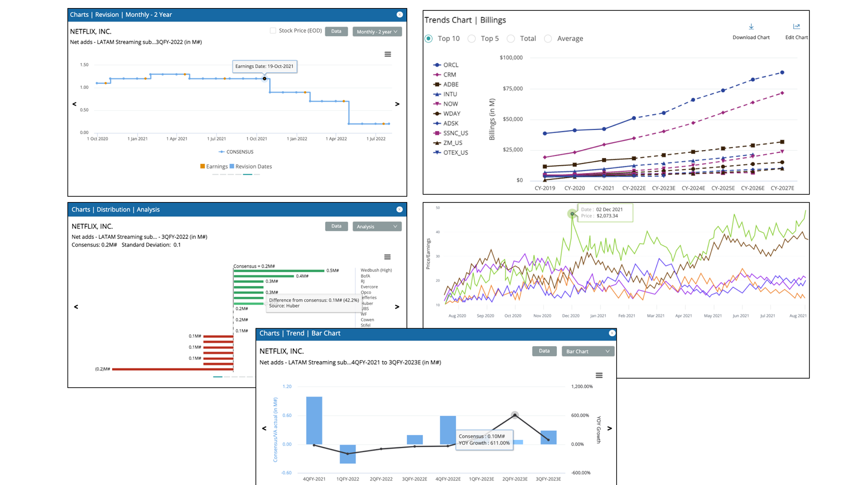This screenshot has width=863, height=485.
Task: Open hamburger menu in Revision chart
Action: tap(387, 54)
